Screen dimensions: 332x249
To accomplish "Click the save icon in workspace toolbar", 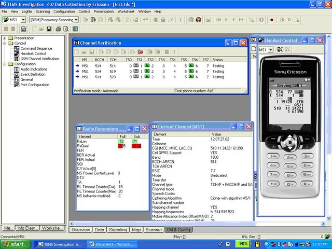I will coord(50,29).
